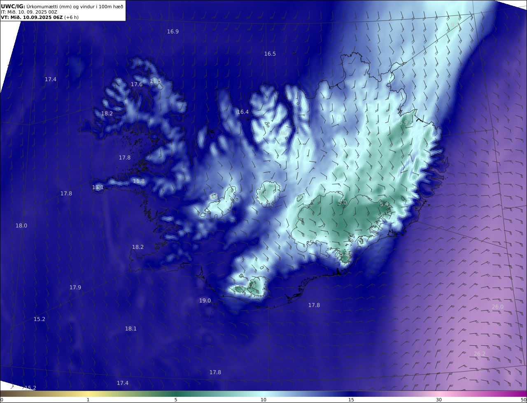Click the 16.9 map value
Screen dimensions: 527x403
point(173,32)
